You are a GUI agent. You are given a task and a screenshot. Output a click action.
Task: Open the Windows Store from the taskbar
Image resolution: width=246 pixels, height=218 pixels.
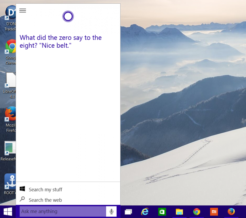tap(162, 211)
